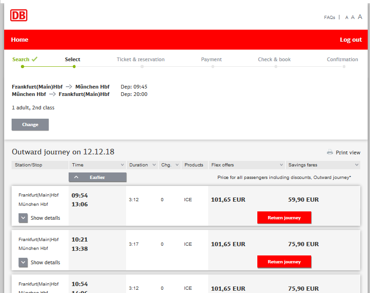Click the 'Outward journey on 12.12.18' heading
Screen dimensions: 370x293
63,152
